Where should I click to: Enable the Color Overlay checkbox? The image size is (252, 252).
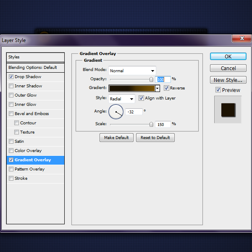click(x=11, y=151)
